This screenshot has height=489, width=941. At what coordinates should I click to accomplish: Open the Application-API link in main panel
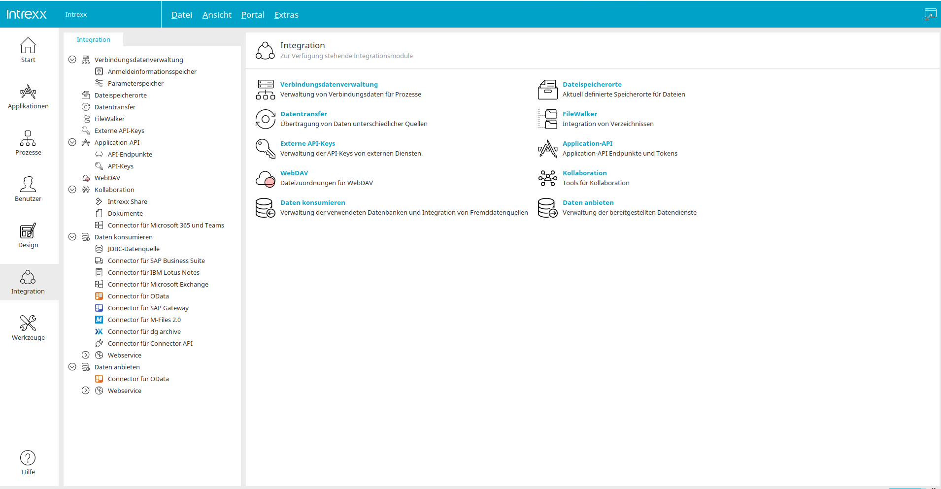click(588, 143)
